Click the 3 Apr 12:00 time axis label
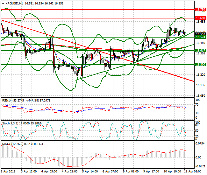This screenshot has width=207, height=175. click(29, 171)
